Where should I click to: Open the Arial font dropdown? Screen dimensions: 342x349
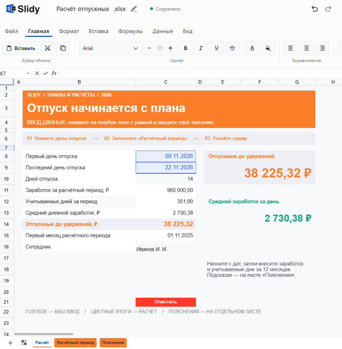(x=110, y=48)
